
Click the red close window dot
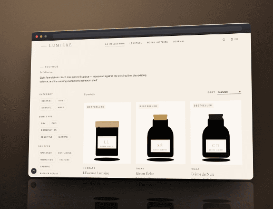(37, 36)
